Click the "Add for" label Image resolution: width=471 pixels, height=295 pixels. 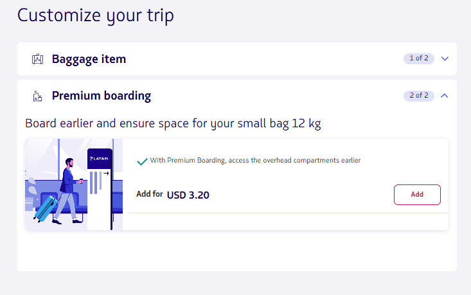150,194
